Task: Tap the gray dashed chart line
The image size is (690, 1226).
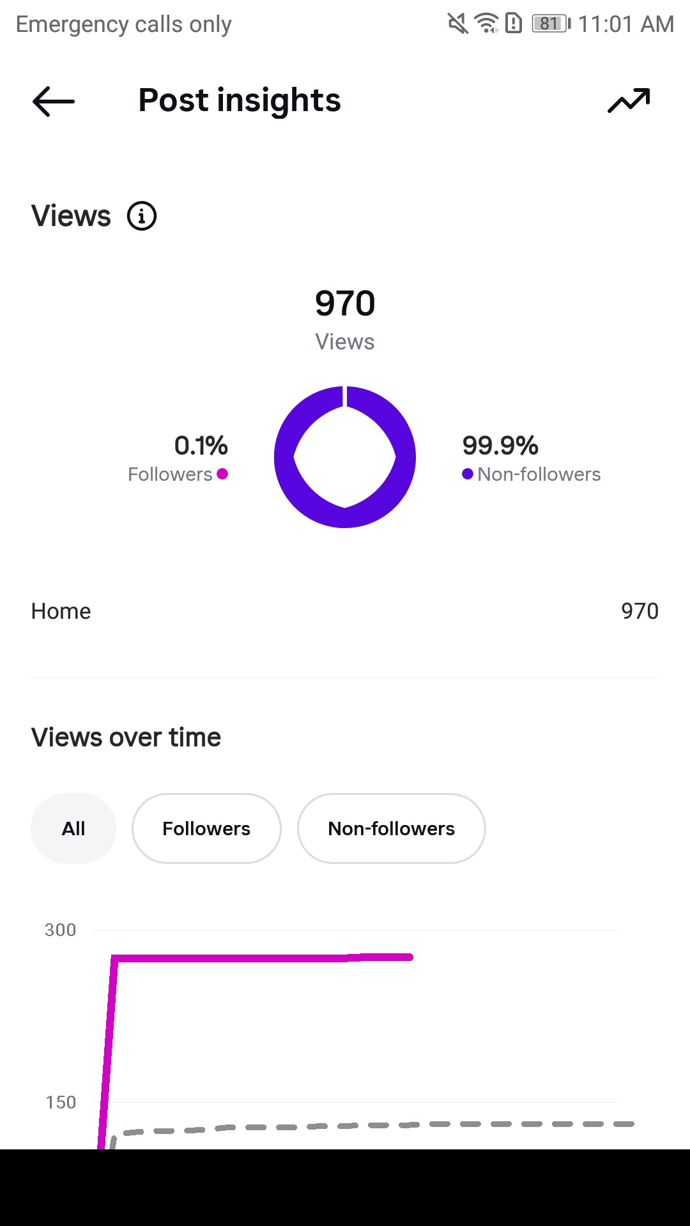Action: point(371,1125)
